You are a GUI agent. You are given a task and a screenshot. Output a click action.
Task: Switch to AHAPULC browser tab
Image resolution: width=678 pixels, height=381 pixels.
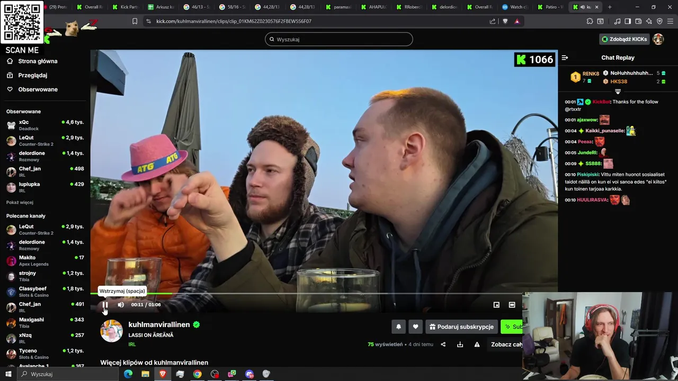(x=373, y=7)
